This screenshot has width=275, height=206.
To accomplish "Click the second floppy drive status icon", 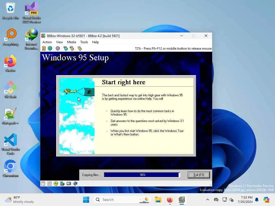I will 49,183.
